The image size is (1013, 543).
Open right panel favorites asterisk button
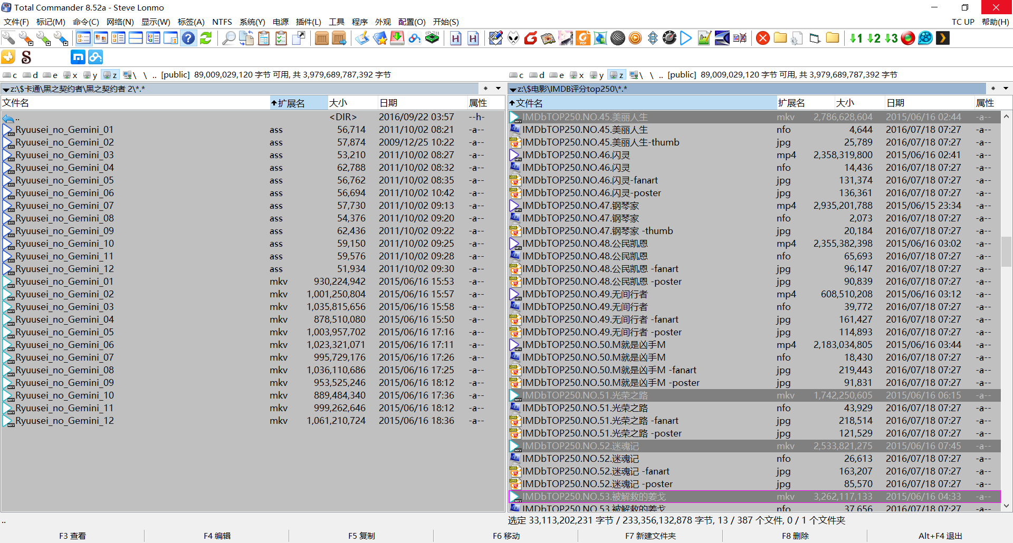pos(993,89)
